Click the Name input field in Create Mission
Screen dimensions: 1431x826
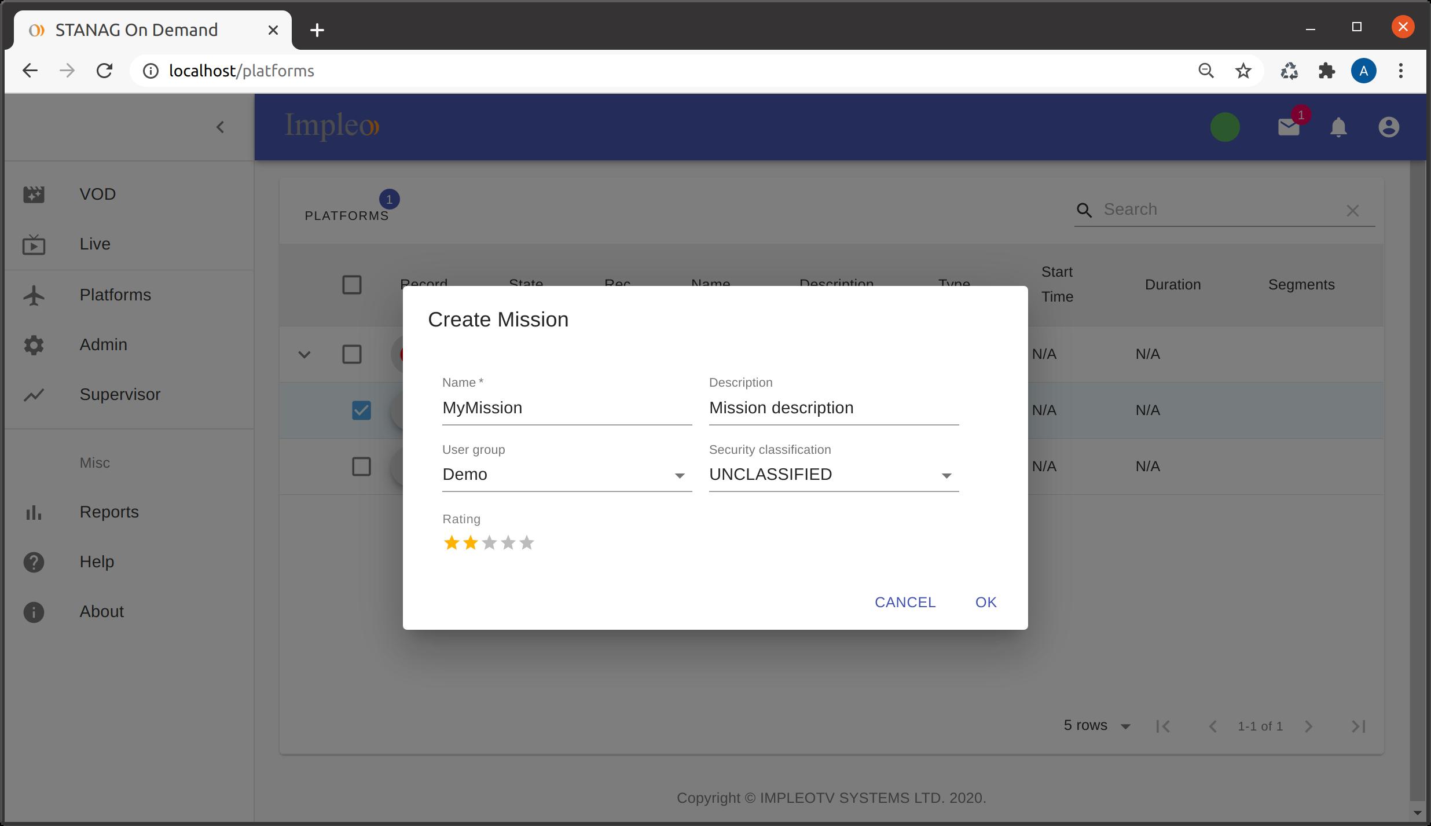point(567,407)
